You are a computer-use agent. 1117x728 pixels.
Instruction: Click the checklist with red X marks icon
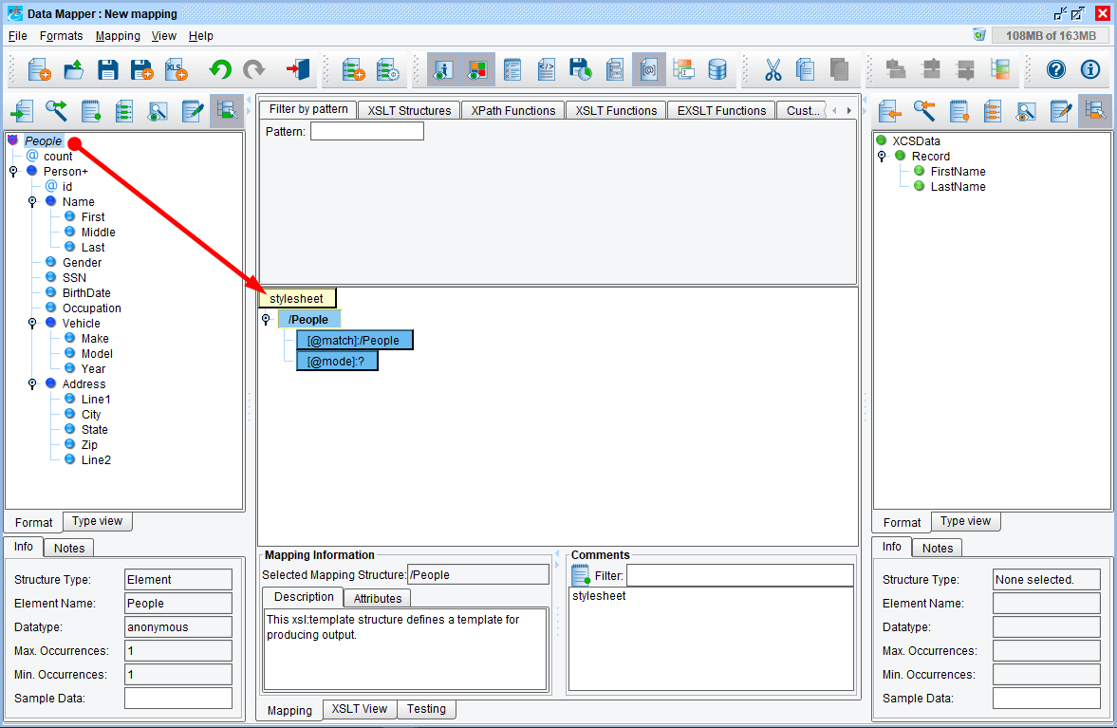click(x=512, y=70)
